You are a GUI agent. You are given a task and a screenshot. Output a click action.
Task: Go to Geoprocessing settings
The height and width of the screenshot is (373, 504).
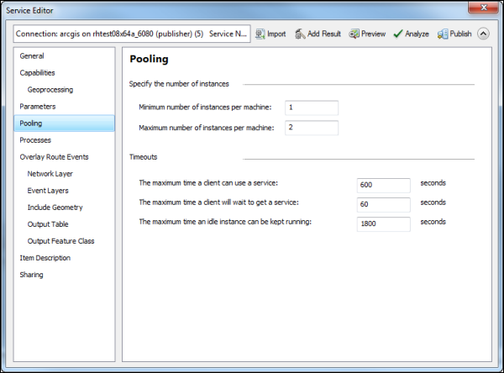point(50,90)
